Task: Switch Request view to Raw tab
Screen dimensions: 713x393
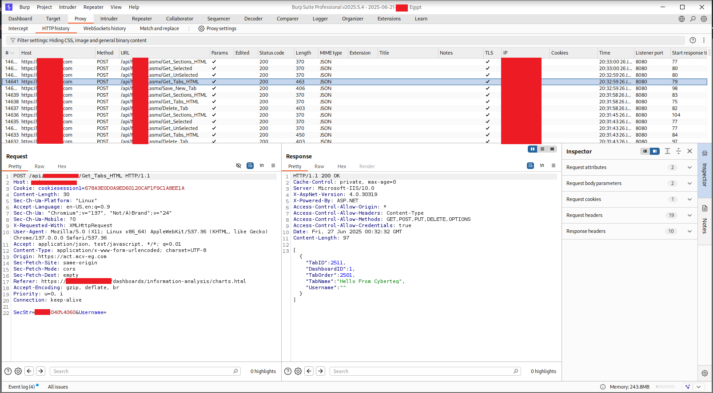Action: coord(40,166)
